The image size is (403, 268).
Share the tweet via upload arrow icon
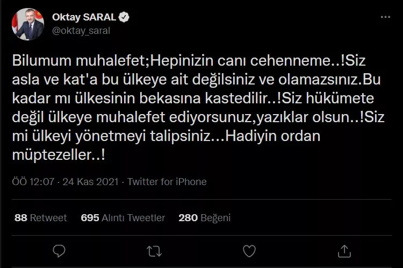[x=343, y=251]
